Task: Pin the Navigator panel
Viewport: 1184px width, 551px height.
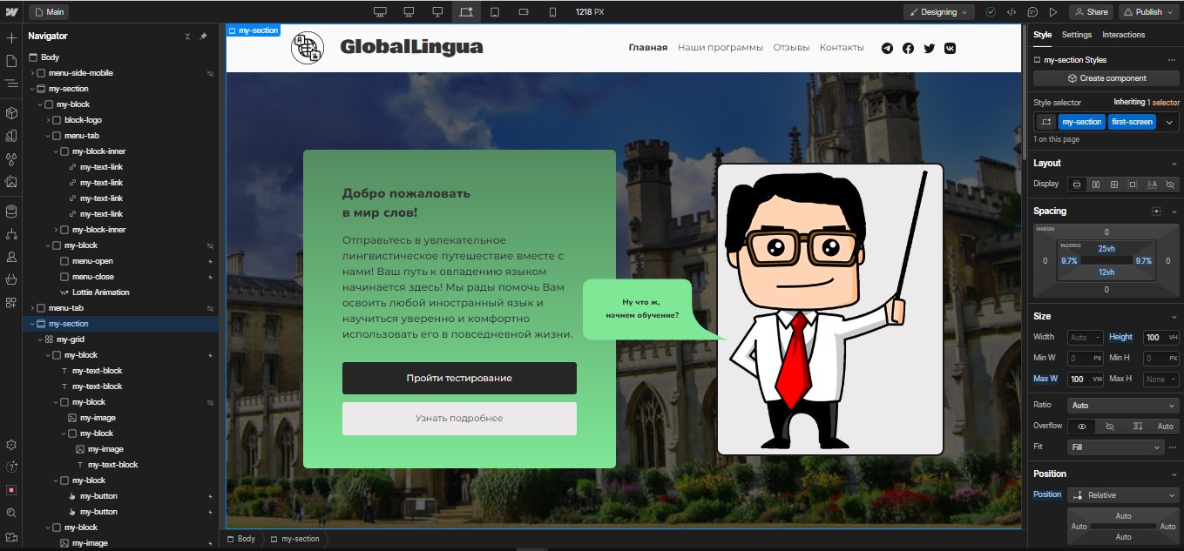Action: (203, 37)
